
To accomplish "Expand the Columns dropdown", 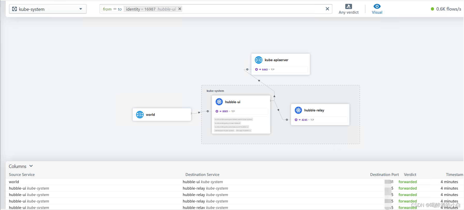I will 21,166.
